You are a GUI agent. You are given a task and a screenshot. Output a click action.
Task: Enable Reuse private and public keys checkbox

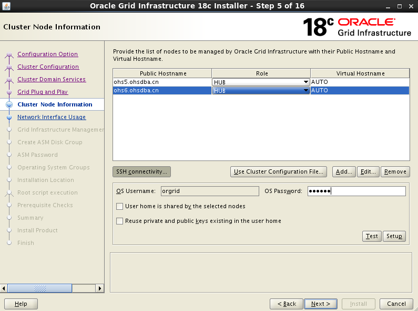coord(120,221)
